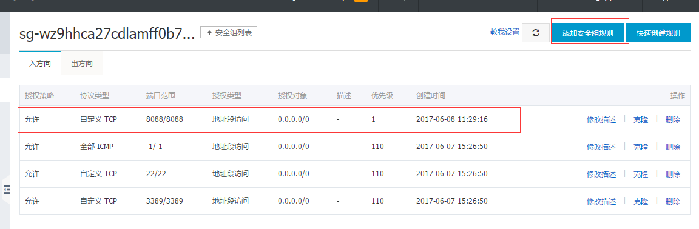The image size is (699, 229).
Task: Select the 3389/3389 port range cell
Action: coord(164,201)
